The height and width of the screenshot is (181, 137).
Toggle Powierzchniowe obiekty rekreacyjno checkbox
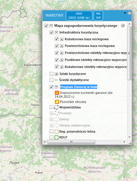[x=57, y=53]
